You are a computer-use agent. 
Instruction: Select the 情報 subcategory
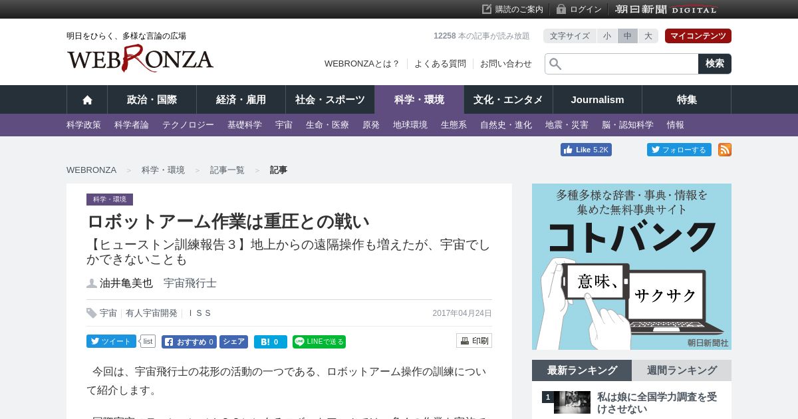[x=676, y=125]
